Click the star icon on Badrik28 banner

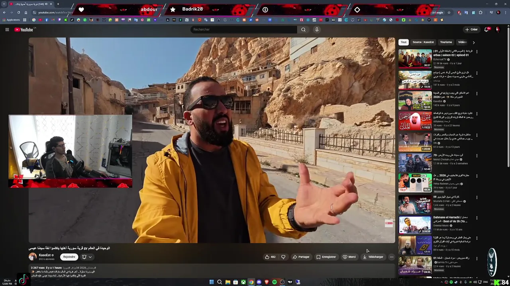pyautogui.click(x=173, y=10)
